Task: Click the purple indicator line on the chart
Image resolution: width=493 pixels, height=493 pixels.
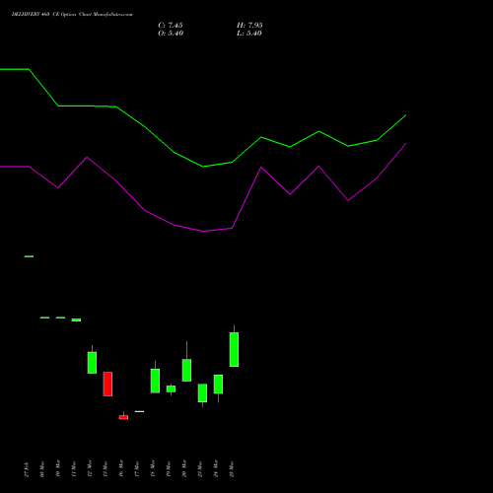Action: (x=203, y=231)
